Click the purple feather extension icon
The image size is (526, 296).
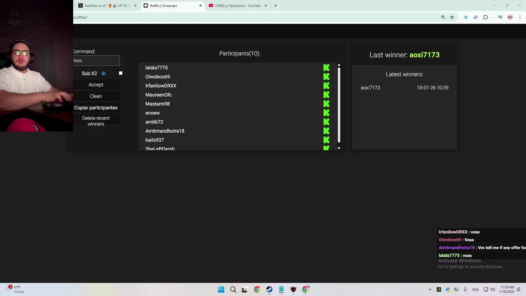(475, 17)
